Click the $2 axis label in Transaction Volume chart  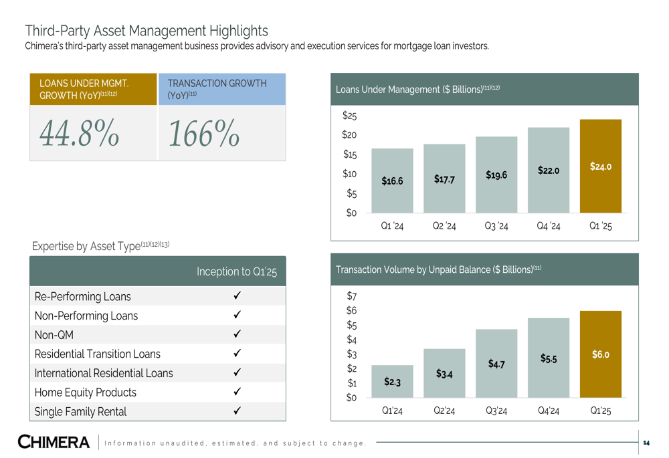pyautogui.click(x=352, y=368)
